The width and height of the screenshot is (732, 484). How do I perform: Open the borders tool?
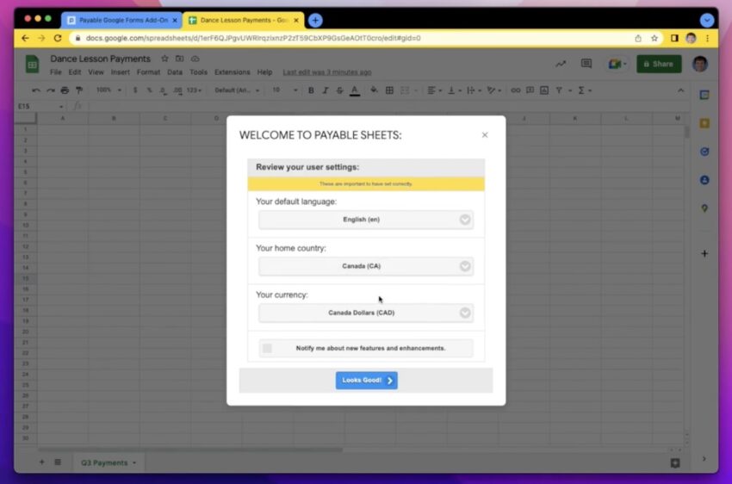coord(389,90)
